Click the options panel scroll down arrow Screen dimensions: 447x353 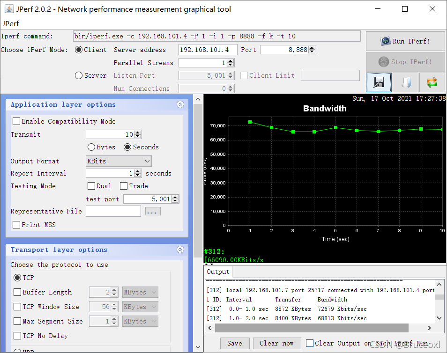coord(198,347)
